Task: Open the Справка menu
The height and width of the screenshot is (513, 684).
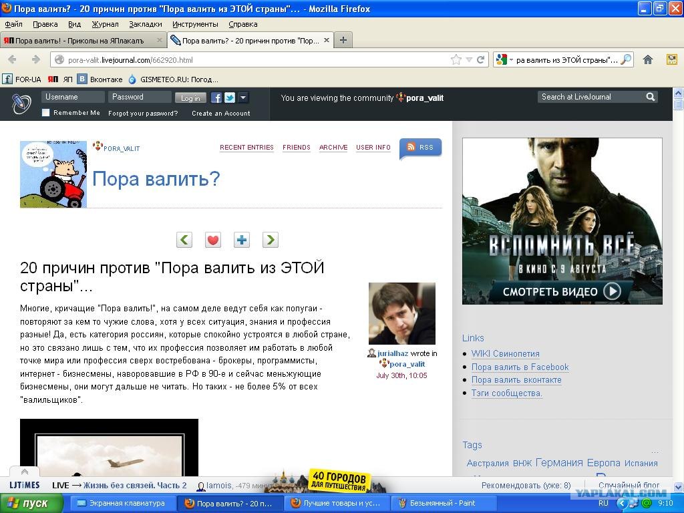Action: [x=243, y=24]
